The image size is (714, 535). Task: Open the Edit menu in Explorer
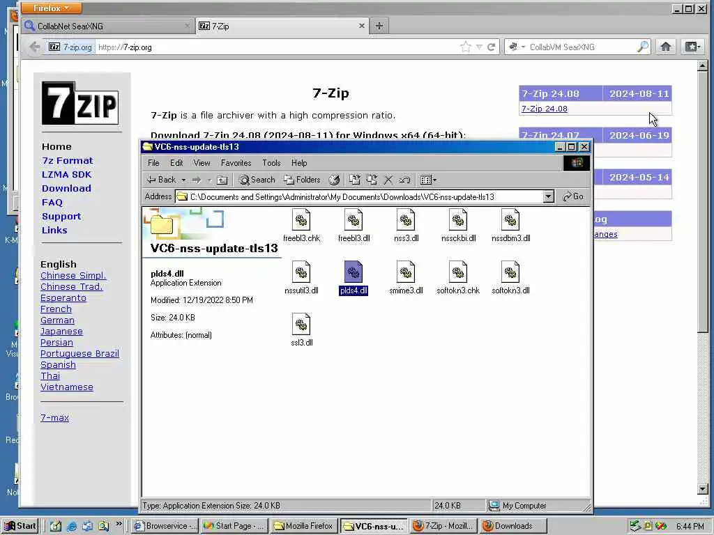[176, 163]
